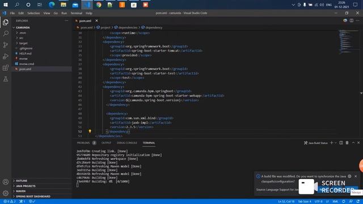Switch to the DEBUG CONSOLE tab
The image size is (363, 204).
tap(127, 143)
